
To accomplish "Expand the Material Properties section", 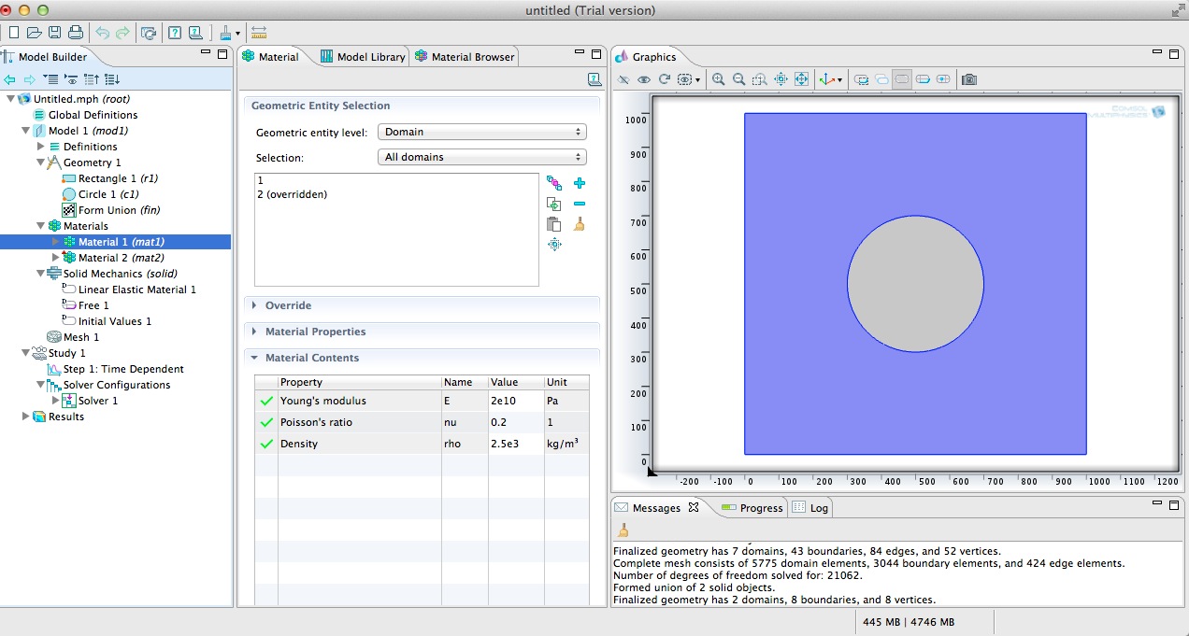I will coord(315,332).
